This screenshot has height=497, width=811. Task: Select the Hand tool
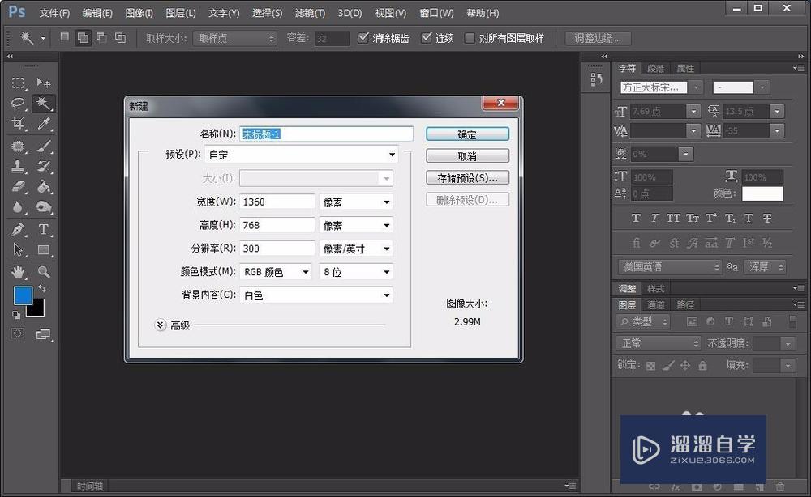pyautogui.click(x=18, y=272)
